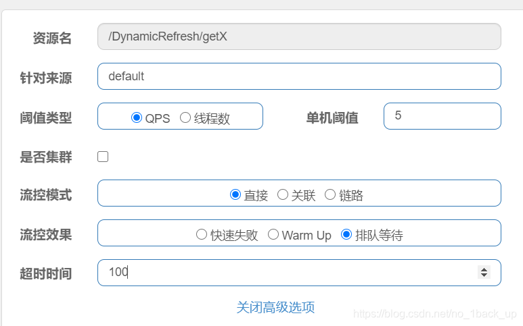Select 快速失败 flow control effect
The width and height of the screenshot is (523, 326).
(x=202, y=234)
